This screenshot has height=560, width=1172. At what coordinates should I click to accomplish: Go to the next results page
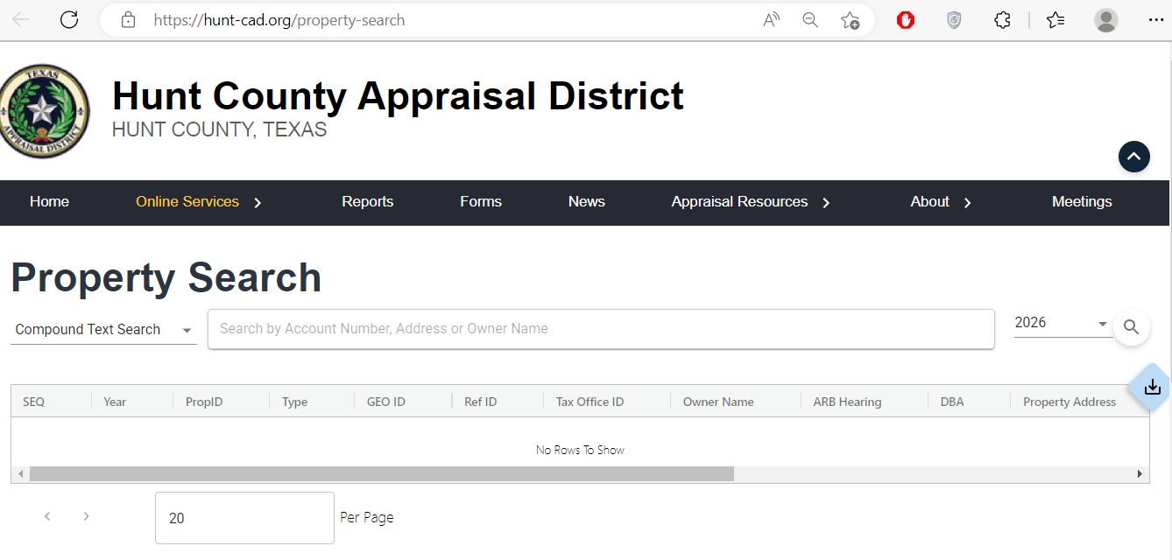[x=86, y=516]
